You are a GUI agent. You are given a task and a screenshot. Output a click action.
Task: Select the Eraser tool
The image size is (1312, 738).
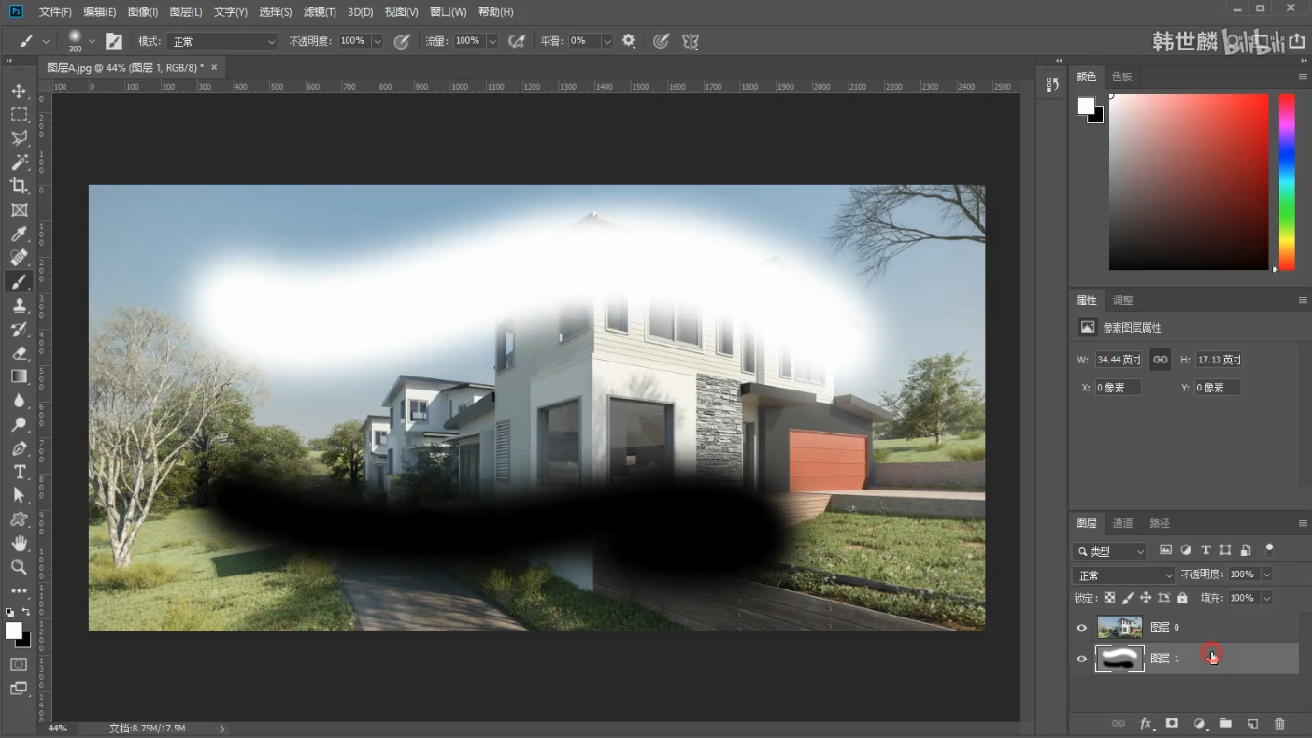19,353
